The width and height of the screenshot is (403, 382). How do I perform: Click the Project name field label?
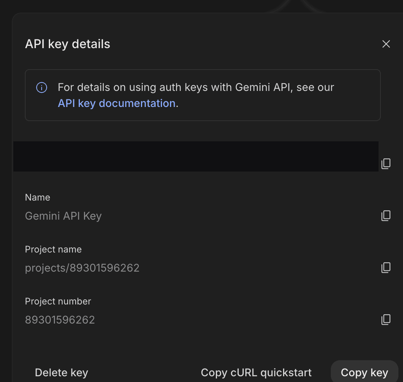pyautogui.click(x=53, y=249)
